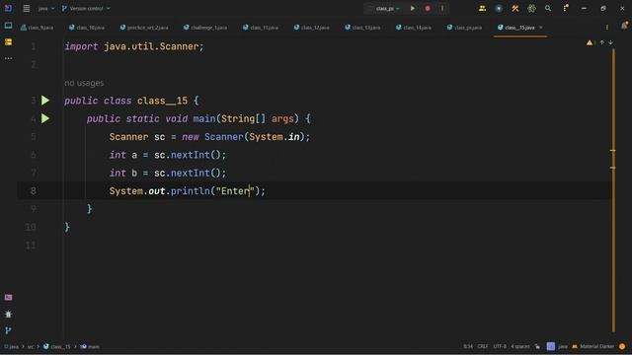632x355 pixels.
Task: Click the java breadcrumb in the navigation bar
Action: coord(11,346)
